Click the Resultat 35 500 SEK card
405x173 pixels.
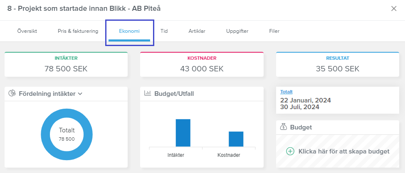point(337,65)
